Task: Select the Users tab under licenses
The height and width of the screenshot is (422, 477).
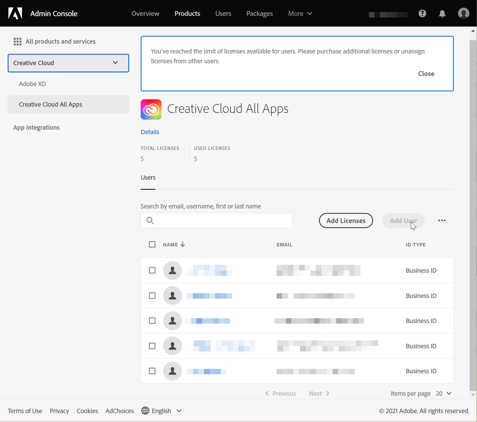Action: click(148, 177)
